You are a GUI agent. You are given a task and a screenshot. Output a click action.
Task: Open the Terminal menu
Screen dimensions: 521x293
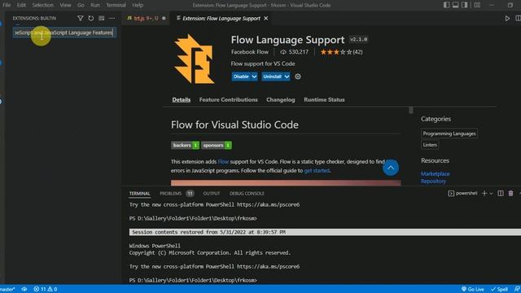click(x=116, y=5)
